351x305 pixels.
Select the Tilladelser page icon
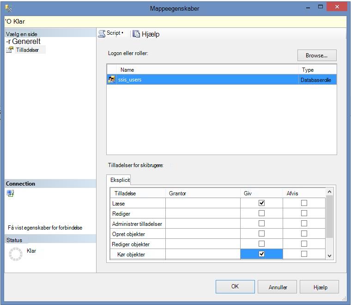pos(10,50)
